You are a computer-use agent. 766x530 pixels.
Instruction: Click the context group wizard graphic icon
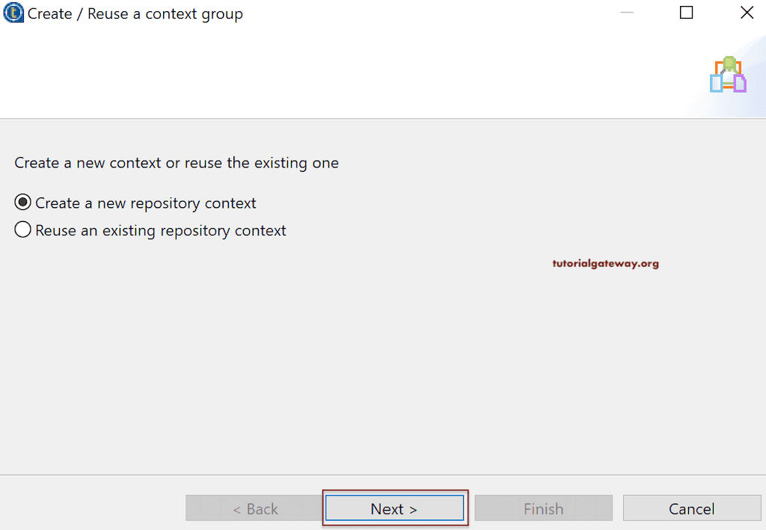[728, 74]
